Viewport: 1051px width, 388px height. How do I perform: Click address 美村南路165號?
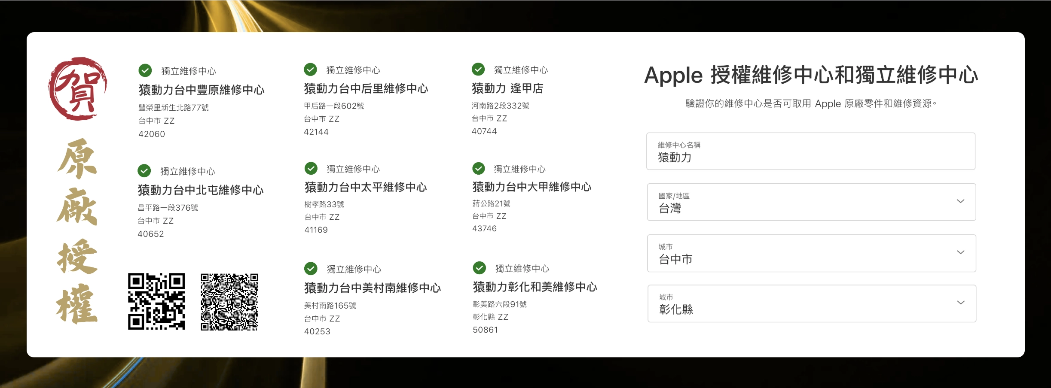330,306
